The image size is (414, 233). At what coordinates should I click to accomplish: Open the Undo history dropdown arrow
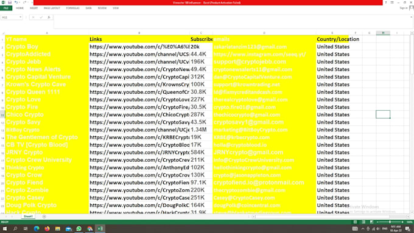(20, 2)
